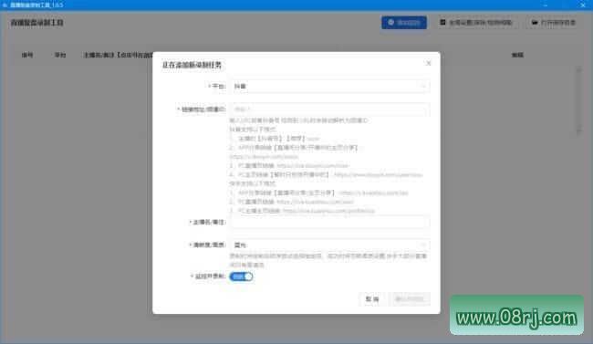This screenshot has width=593, height=344.
Task: Click the scrollbar at right of task list
Action: pyautogui.click(x=578, y=100)
